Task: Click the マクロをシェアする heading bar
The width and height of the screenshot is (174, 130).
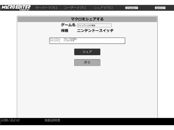Action: (87, 19)
